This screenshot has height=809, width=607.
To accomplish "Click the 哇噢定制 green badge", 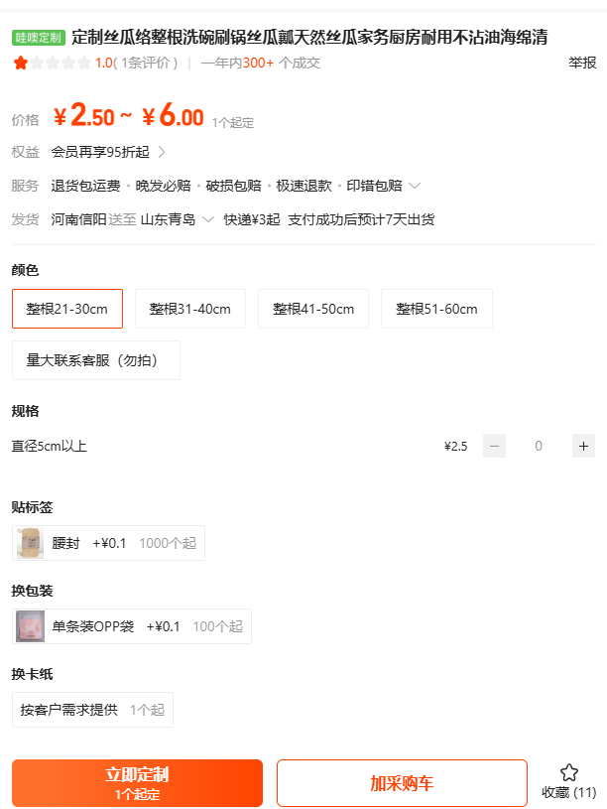I will 39,38.
